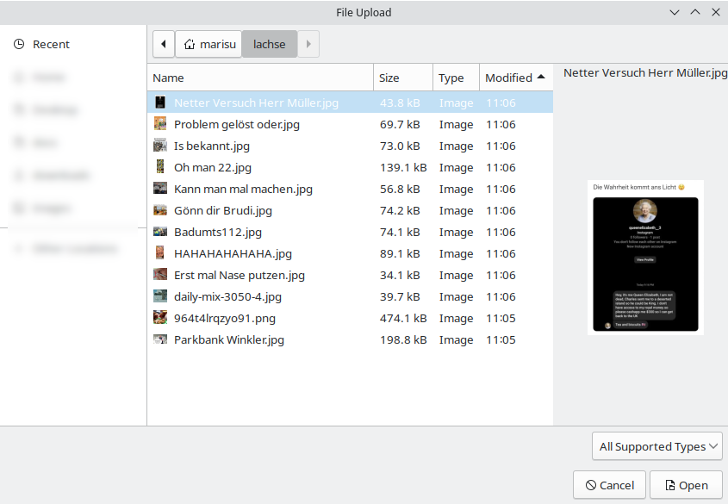Sort files by the Modified column
Image resolution: width=728 pixels, height=504 pixels.
(516, 78)
